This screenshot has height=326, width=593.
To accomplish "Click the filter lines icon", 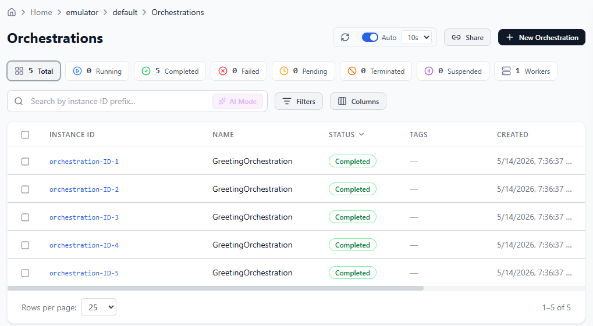I will pos(287,101).
